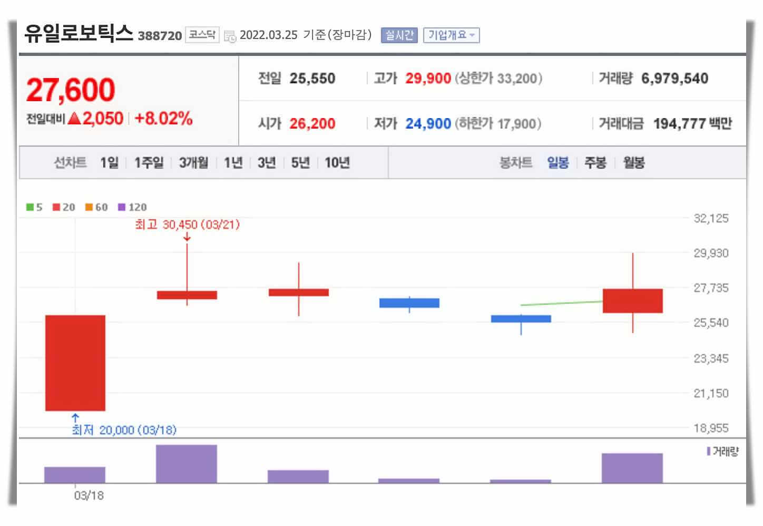Click the 거래대금 value 194,777 백만
The width and height of the screenshot is (763, 526).
(693, 124)
